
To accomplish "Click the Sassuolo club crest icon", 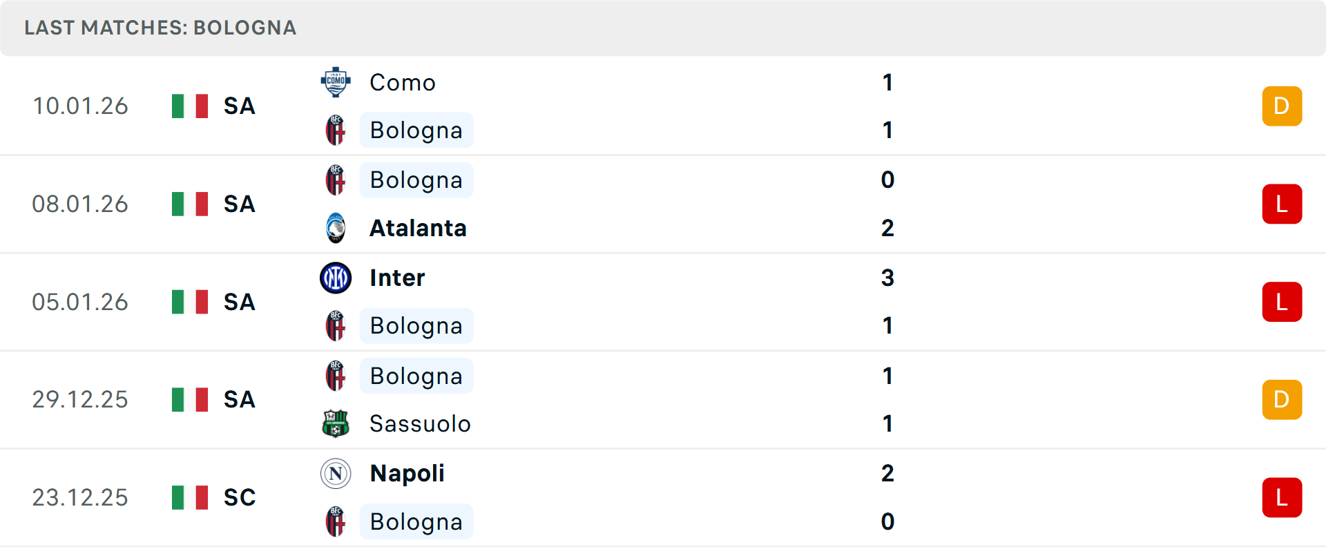I will coord(336,423).
